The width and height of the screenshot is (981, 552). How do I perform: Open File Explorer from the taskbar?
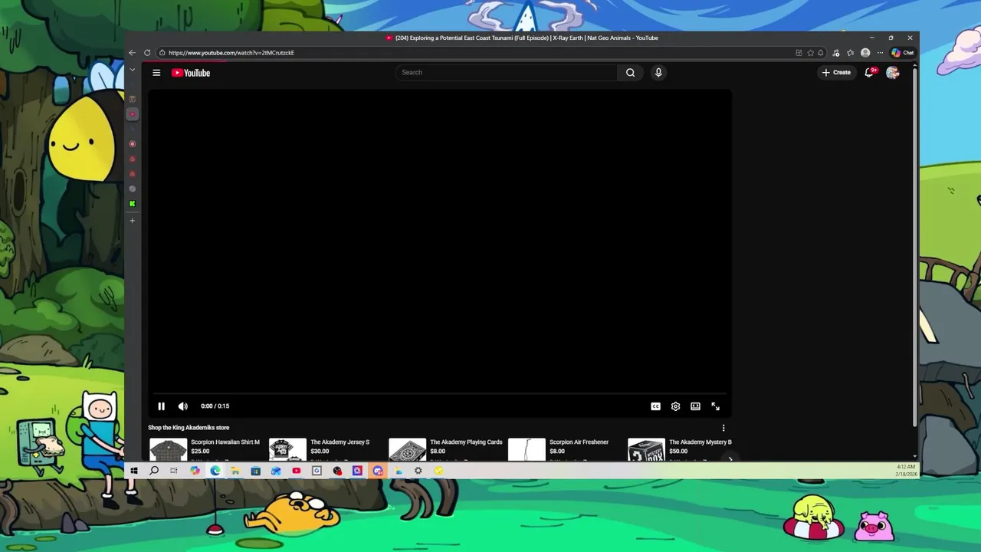pyautogui.click(x=235, y=471)
